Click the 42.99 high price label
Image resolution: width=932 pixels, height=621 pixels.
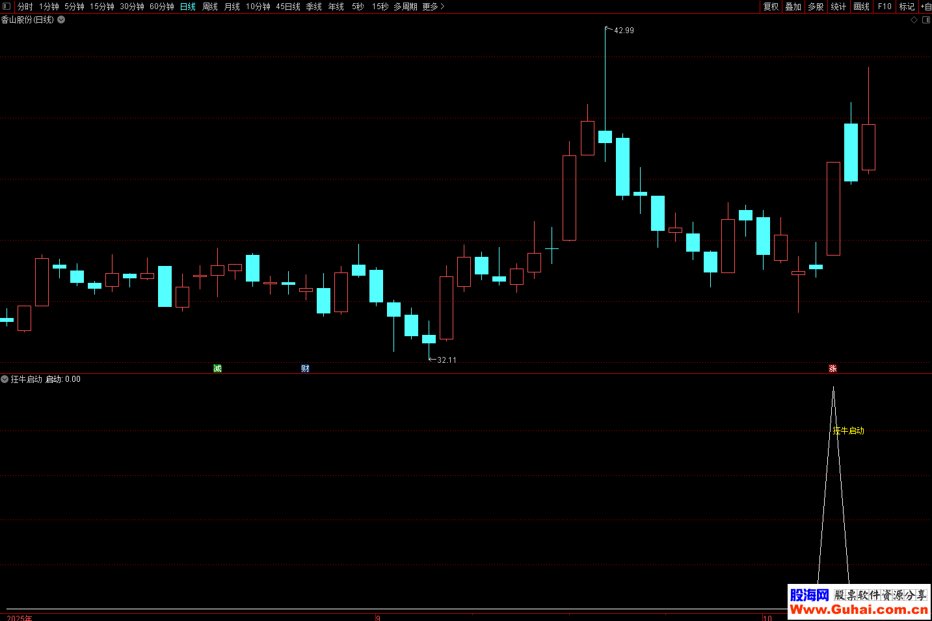coord(624,31)
